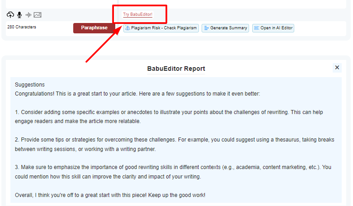Click the 'Congratulations! This is a great start' sentence
The width and height of the screenshot is (353, 206).
137,94
